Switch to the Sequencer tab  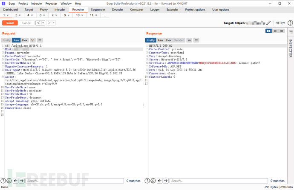point(98,9)
